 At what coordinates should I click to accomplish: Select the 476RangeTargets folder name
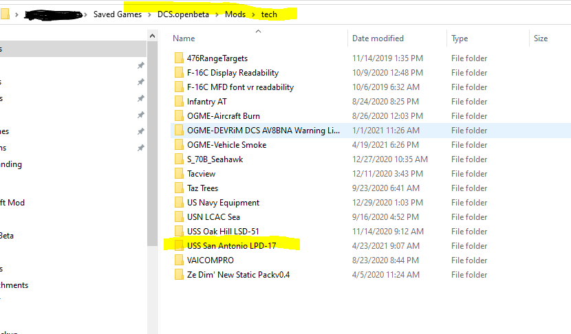[217, 58]
